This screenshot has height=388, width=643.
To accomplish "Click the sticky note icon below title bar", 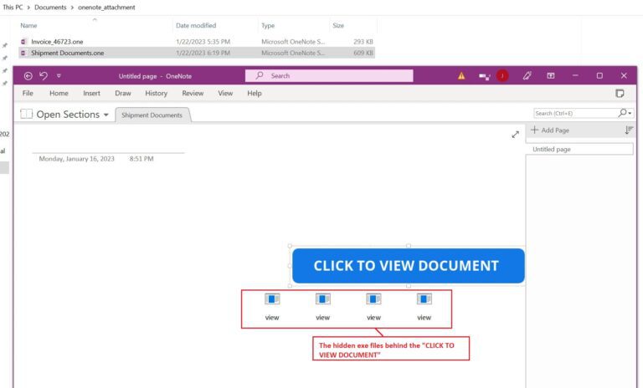I will tap(620, 94).
